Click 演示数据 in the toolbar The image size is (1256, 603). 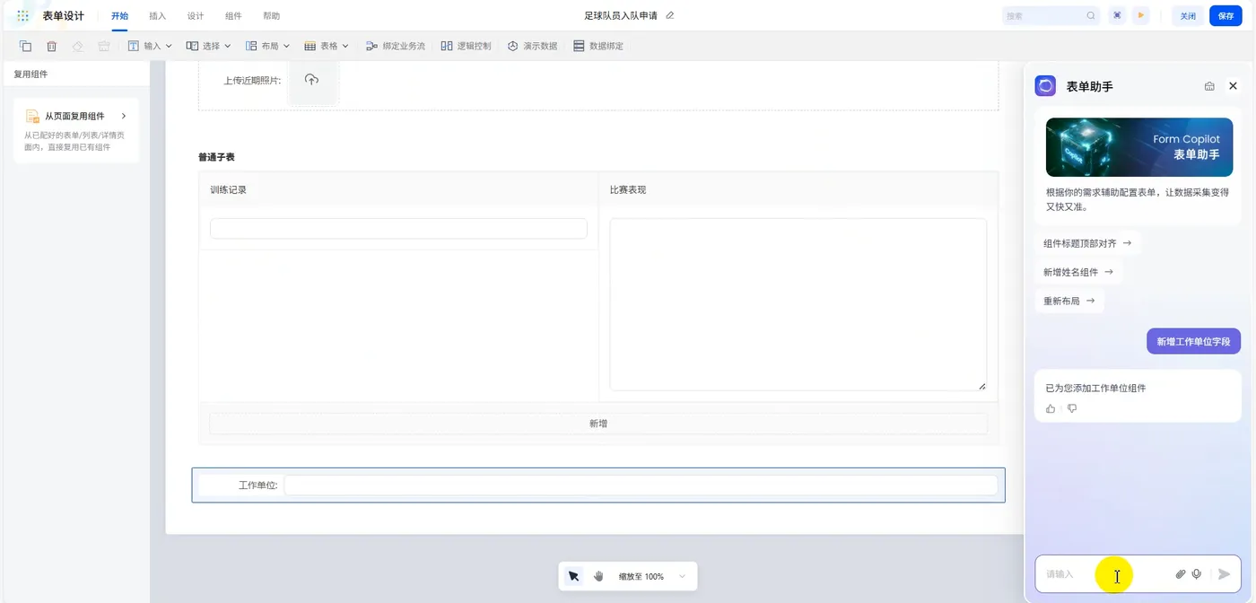pyautogui.click(x=532, y=46)
